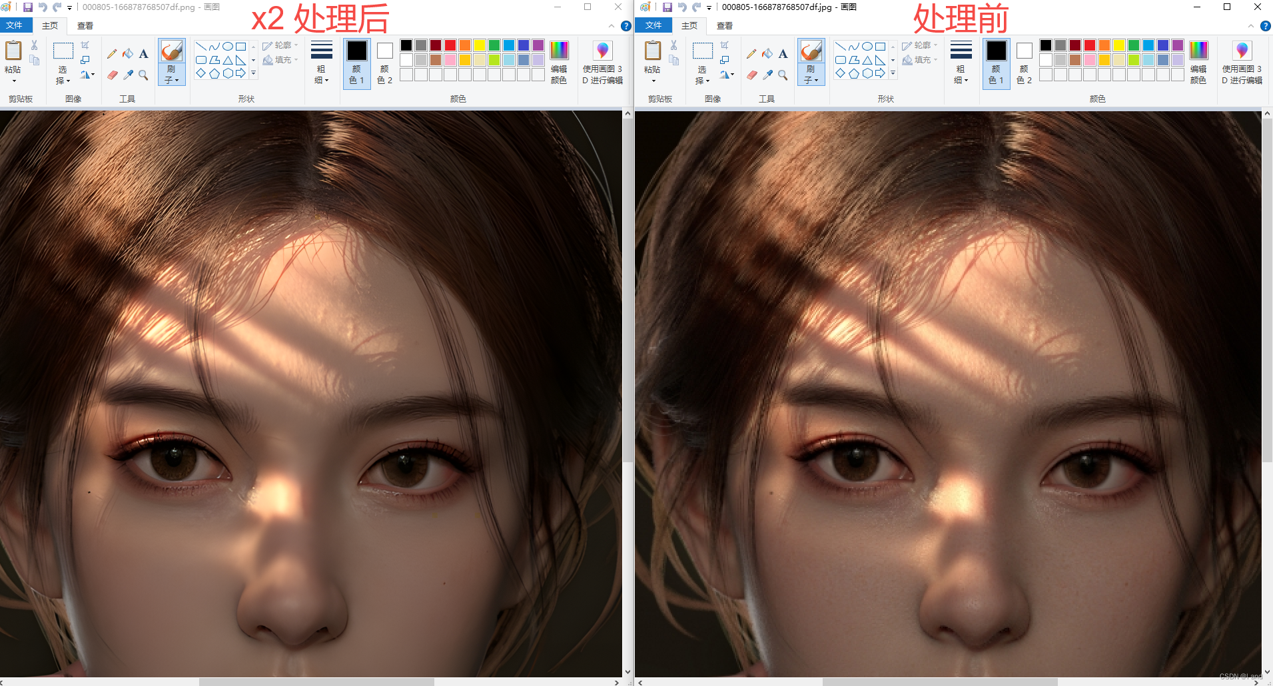Open Size thickness dropdown in left window
Viewport: 1273px width, 686px height.
point(322,63)
